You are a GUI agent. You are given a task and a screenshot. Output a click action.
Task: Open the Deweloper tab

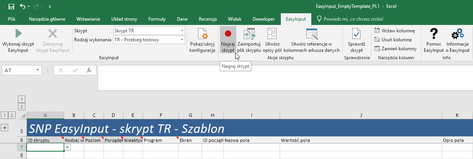coord(263,19)
